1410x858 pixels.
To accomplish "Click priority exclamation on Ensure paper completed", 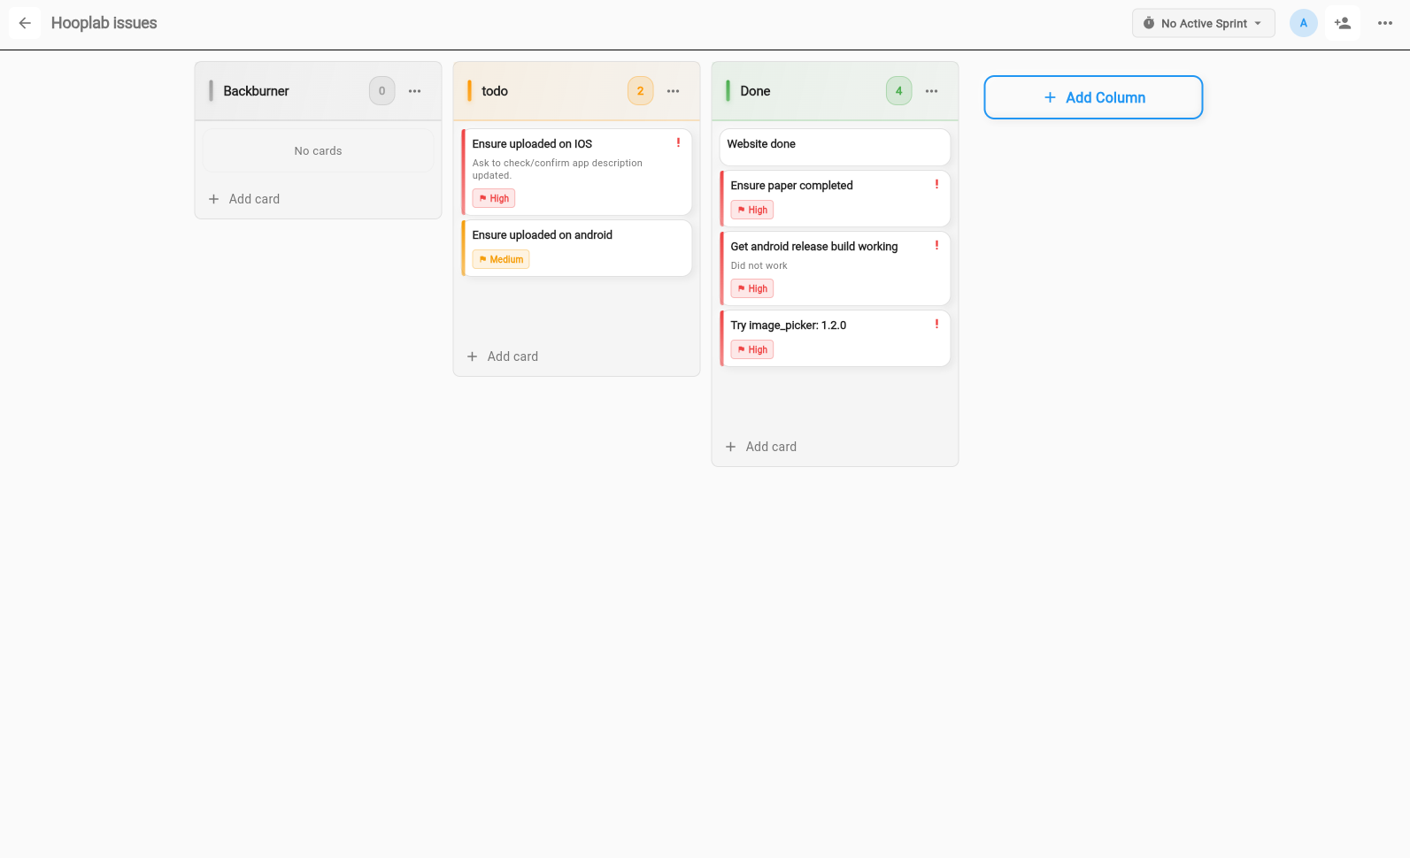I will (936, 184).
